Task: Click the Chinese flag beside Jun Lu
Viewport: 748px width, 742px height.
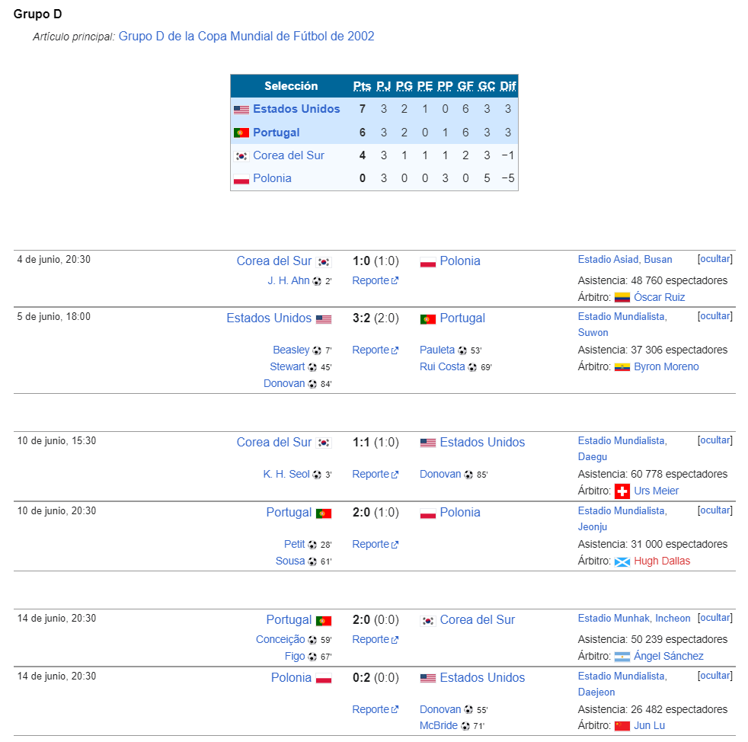Action: click(x=622, y=726)
